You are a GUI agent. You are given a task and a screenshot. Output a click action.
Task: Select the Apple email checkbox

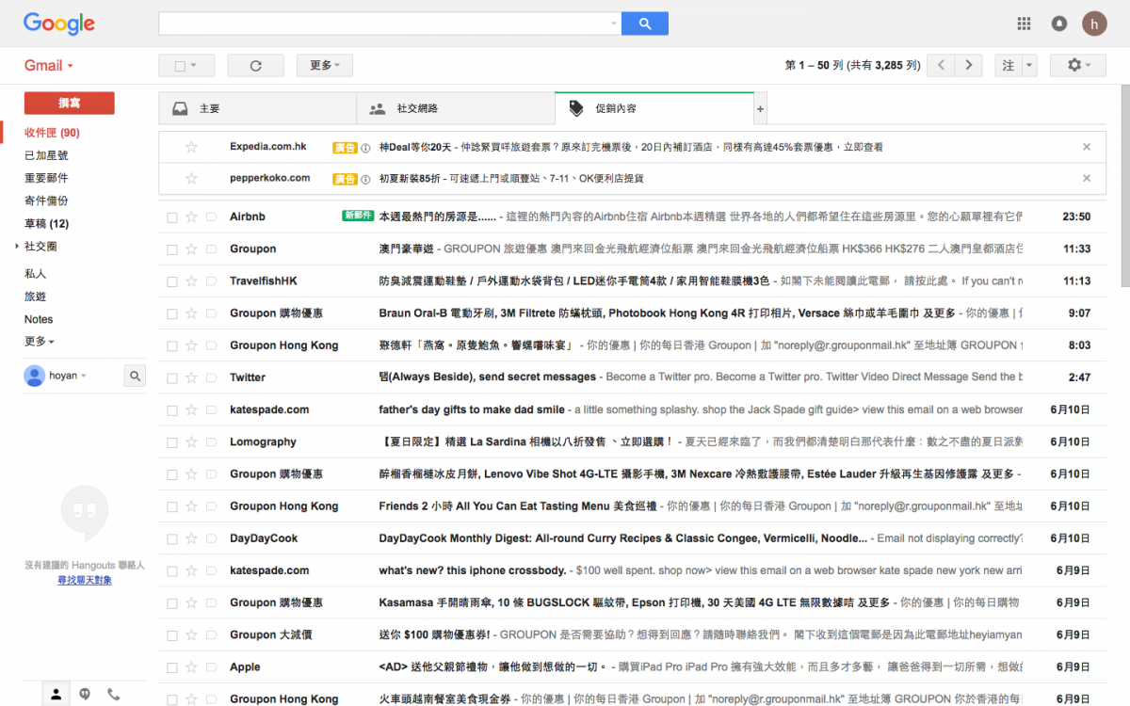pos(172,667)
